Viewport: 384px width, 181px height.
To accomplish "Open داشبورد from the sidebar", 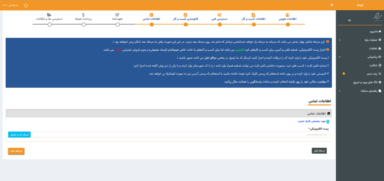I will click(x=375, y=31).
